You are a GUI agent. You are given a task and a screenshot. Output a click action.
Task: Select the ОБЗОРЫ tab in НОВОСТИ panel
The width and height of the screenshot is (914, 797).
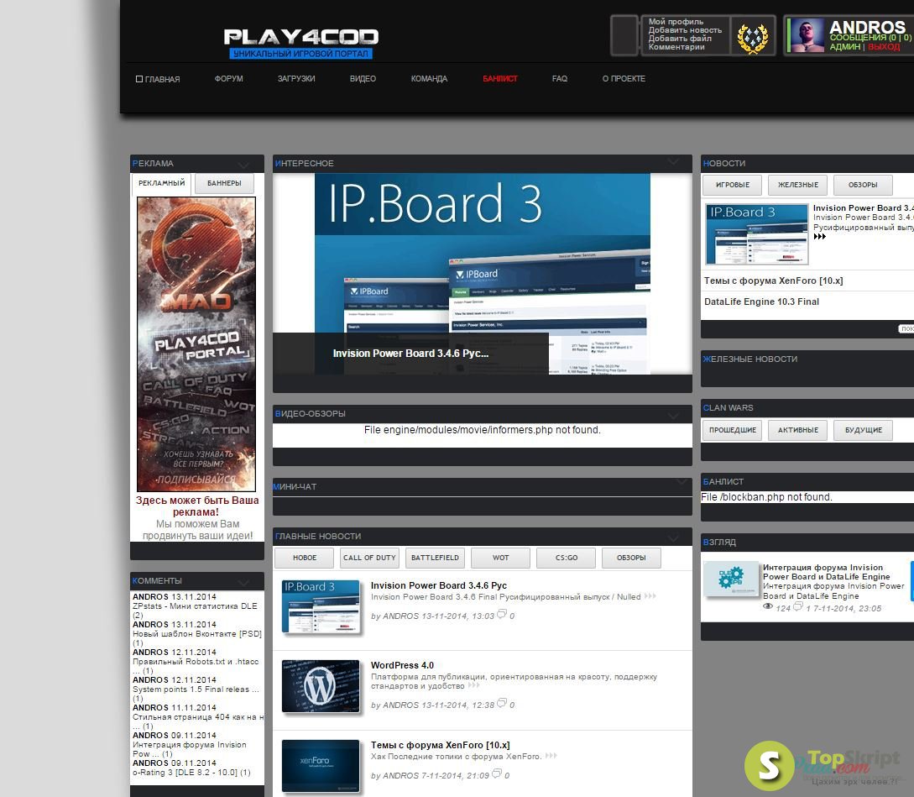[863, 185]
